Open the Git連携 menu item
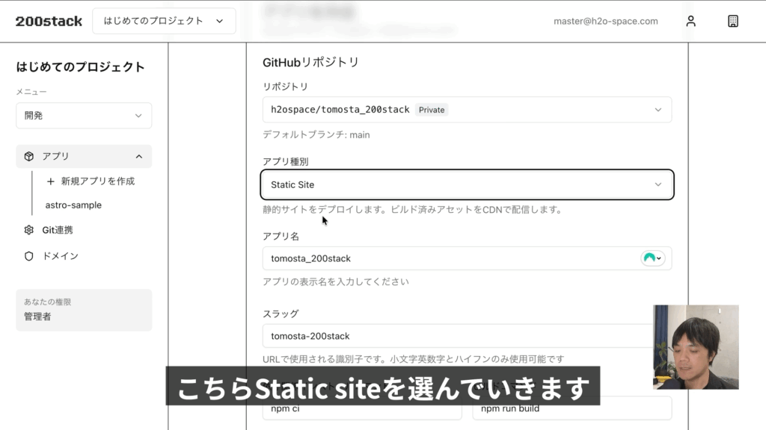Screen dimensions: 766x430 click(x=58, y=230)
